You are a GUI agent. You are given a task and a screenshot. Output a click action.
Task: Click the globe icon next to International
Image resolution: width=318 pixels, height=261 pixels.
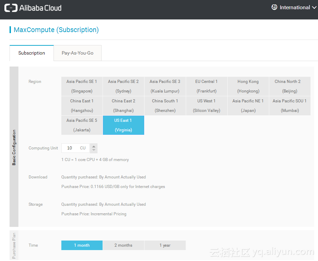(x=274, y=7)
